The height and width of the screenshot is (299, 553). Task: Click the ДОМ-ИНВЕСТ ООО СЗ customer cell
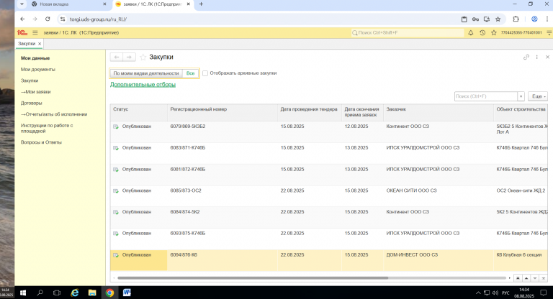(x=439, y=261)
